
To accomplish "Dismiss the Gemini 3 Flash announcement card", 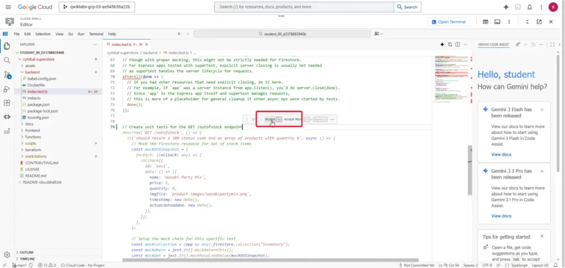I will pyautogui.click(x=541, y=110).
